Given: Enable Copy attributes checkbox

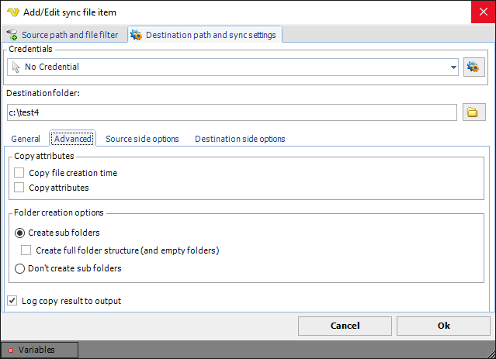Looking at the screenshot, I should coord(19,188).
